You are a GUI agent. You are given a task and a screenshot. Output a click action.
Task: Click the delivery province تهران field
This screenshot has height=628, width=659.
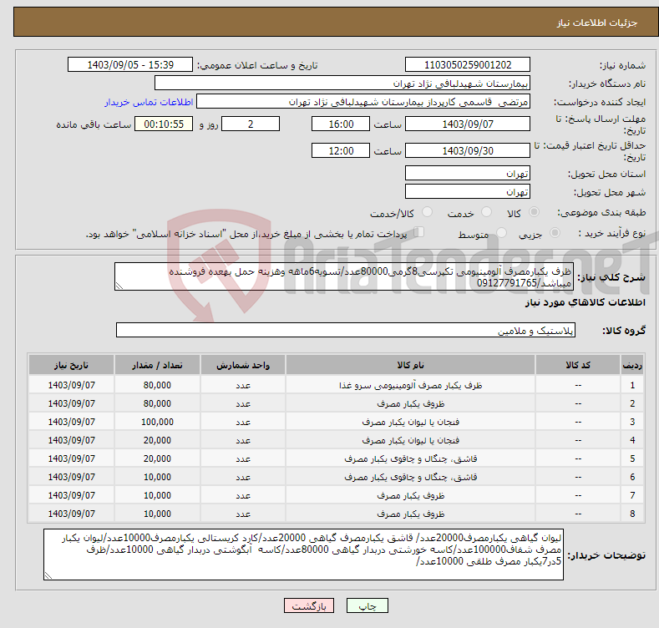pyautogui.click(x=468, y=173)
